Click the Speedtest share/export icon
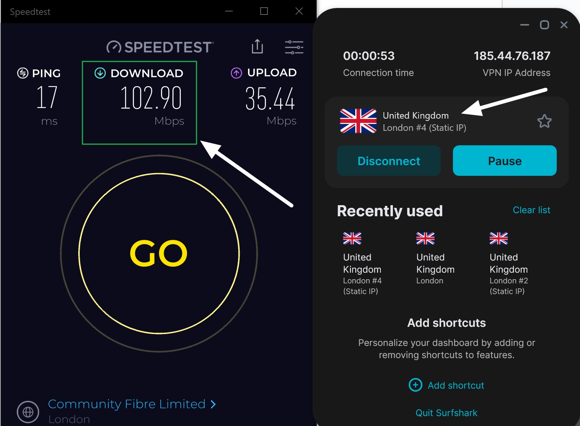 pyautogui.click(x=258, y=47)
